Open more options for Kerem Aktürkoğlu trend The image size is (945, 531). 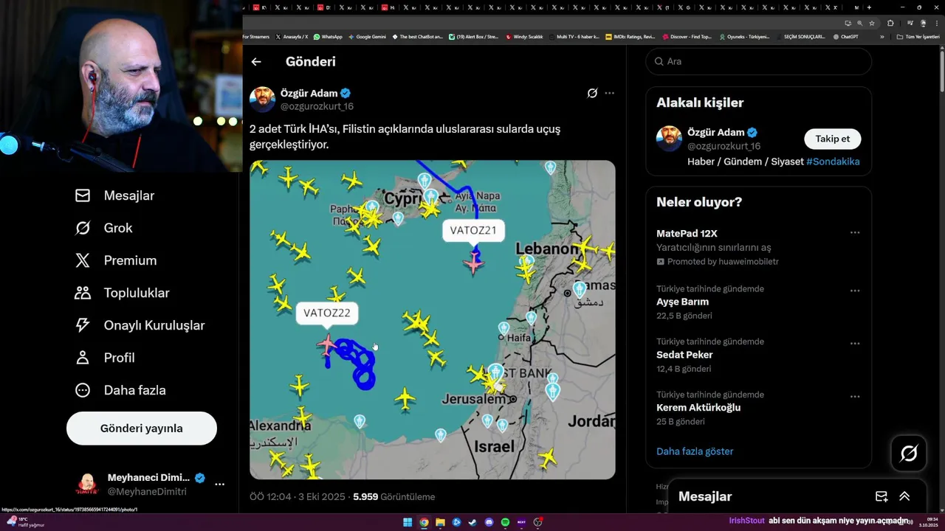(x=855, y=397)
